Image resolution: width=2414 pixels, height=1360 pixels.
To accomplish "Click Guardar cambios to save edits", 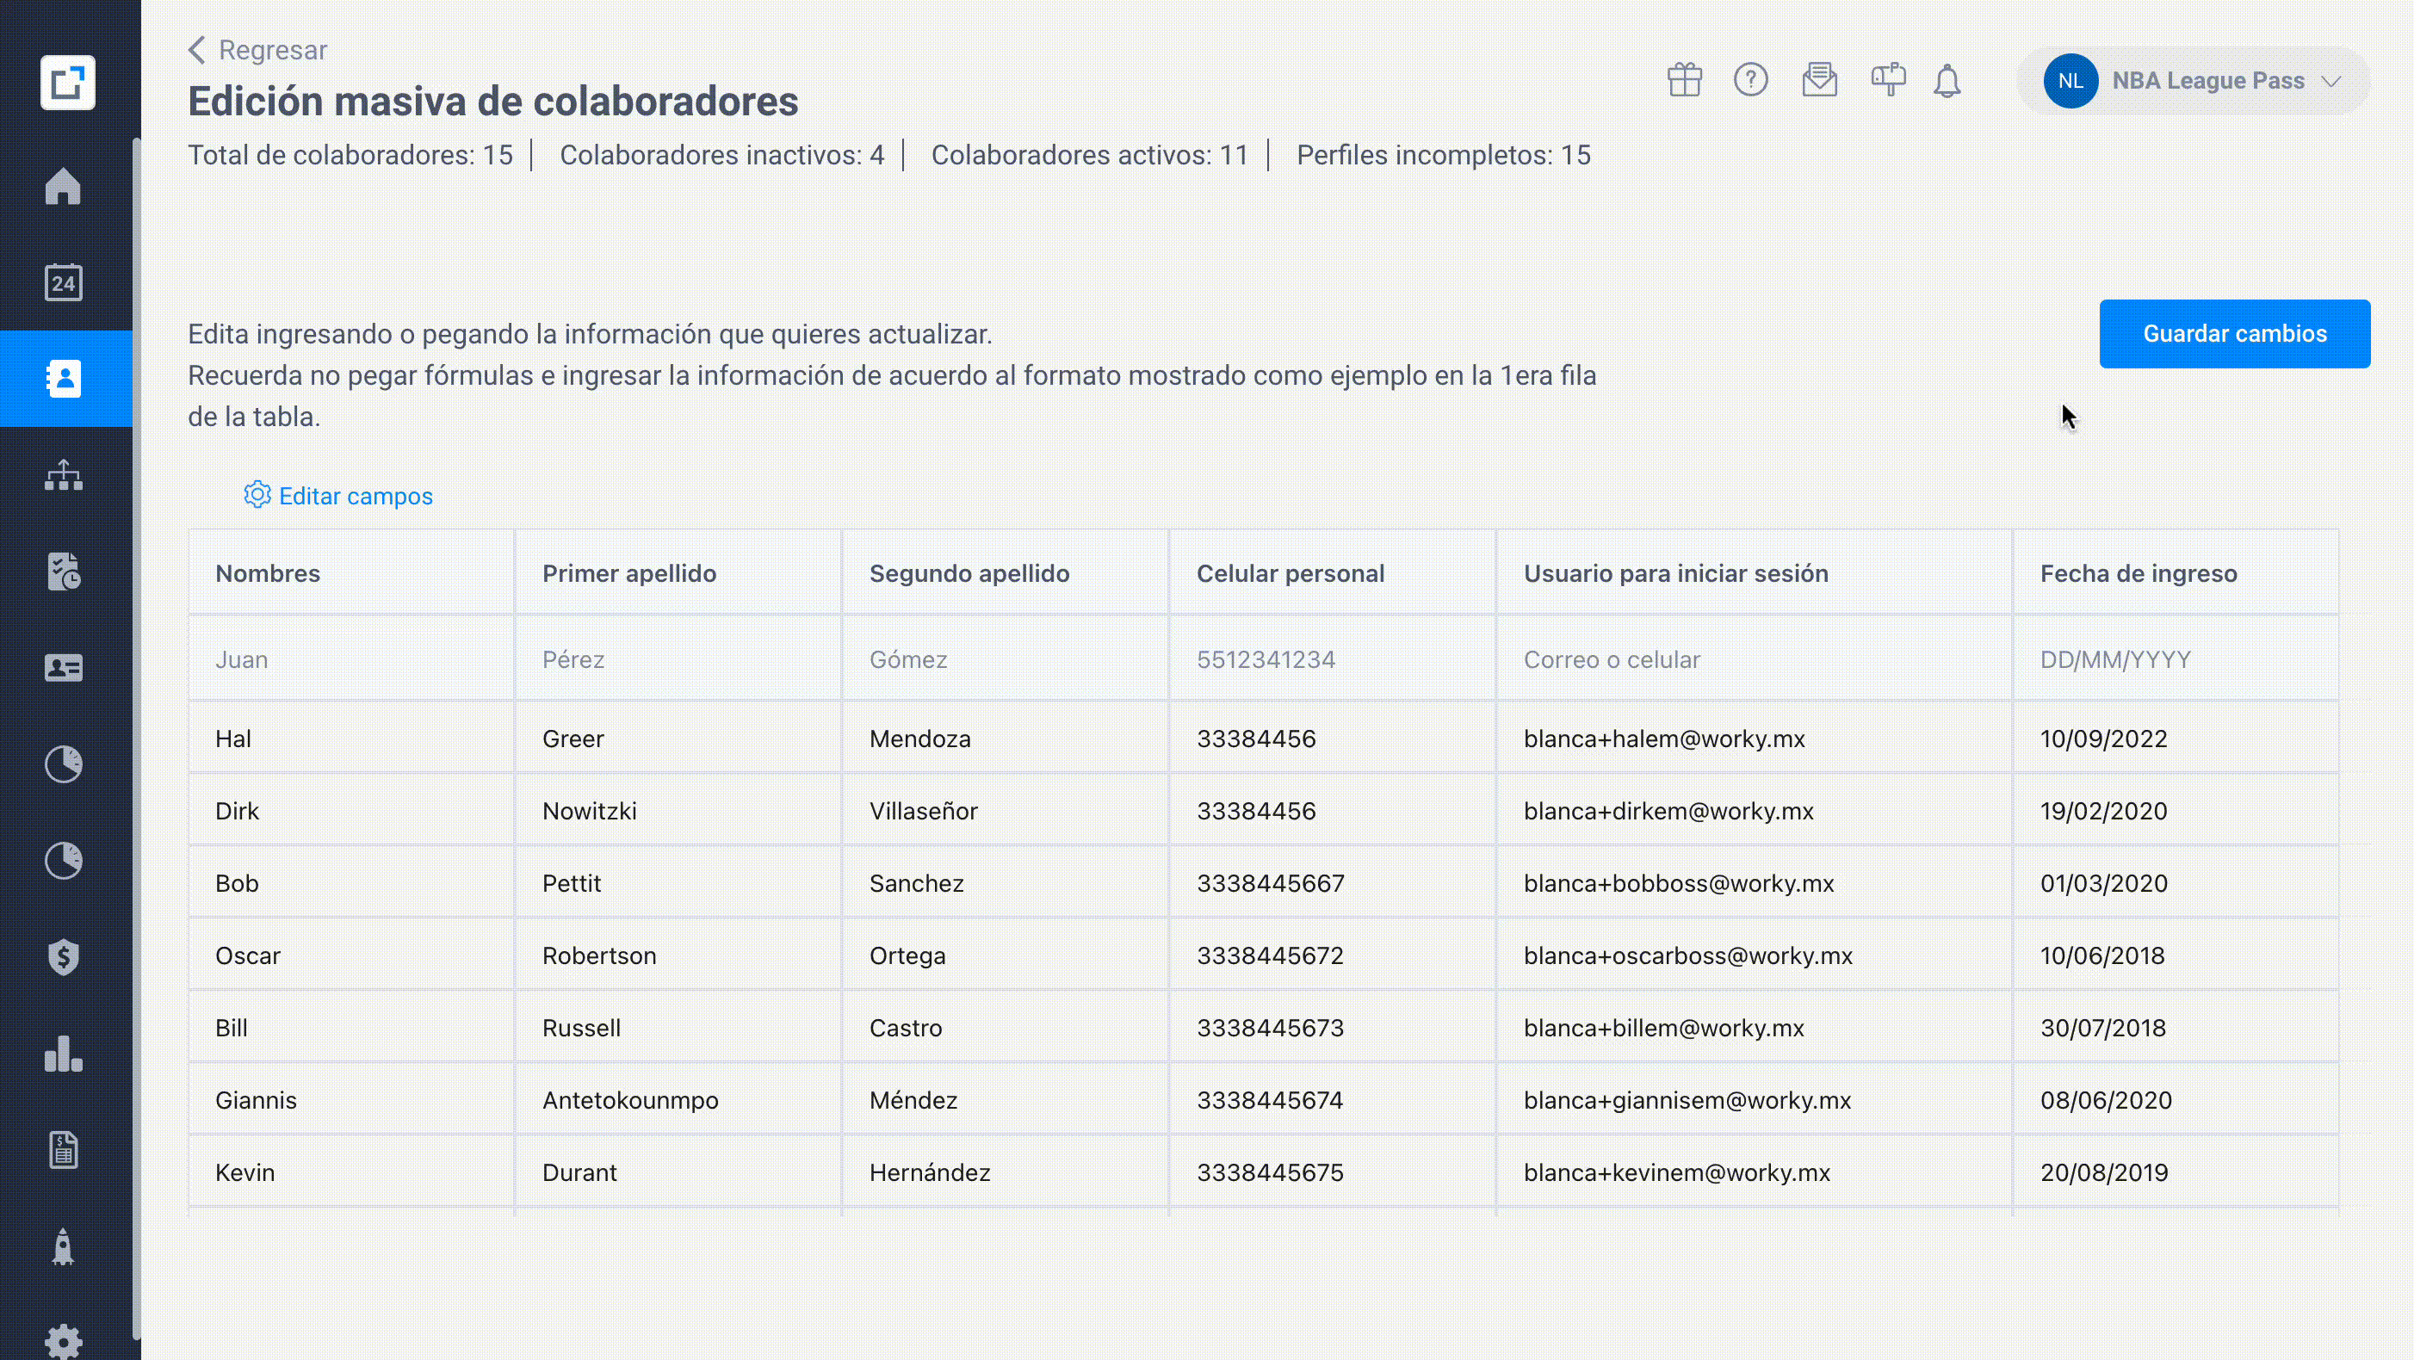I will coord(2235,333).
